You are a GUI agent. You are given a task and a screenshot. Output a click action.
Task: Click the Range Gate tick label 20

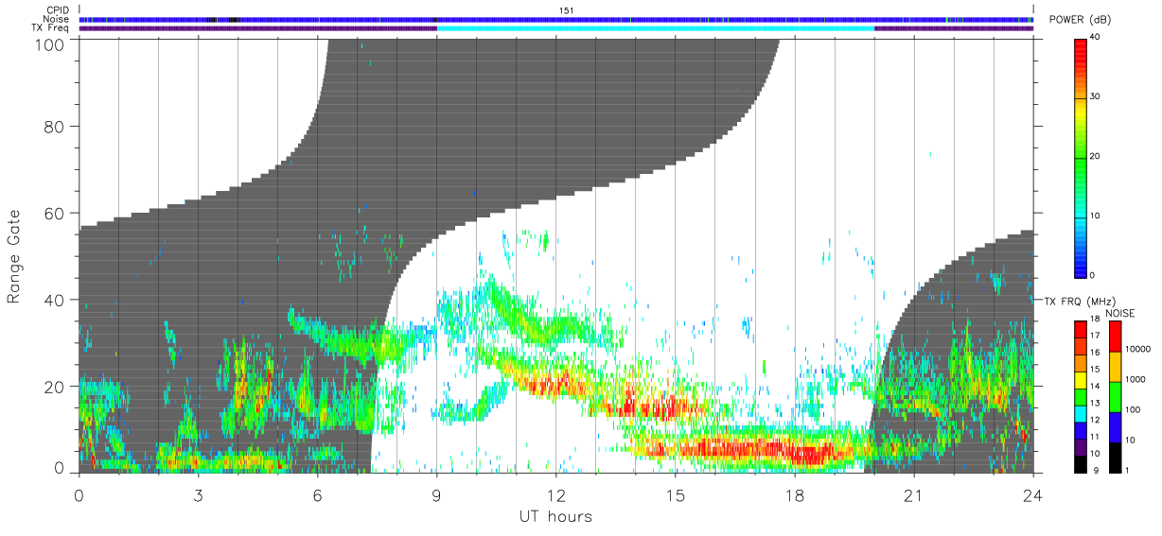pyautogui.click(x=54, y=387)
